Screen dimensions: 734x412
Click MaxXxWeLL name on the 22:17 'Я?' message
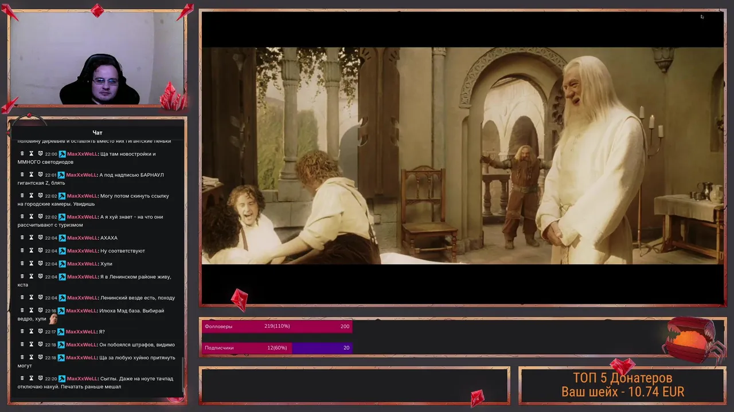click(81, 331)
